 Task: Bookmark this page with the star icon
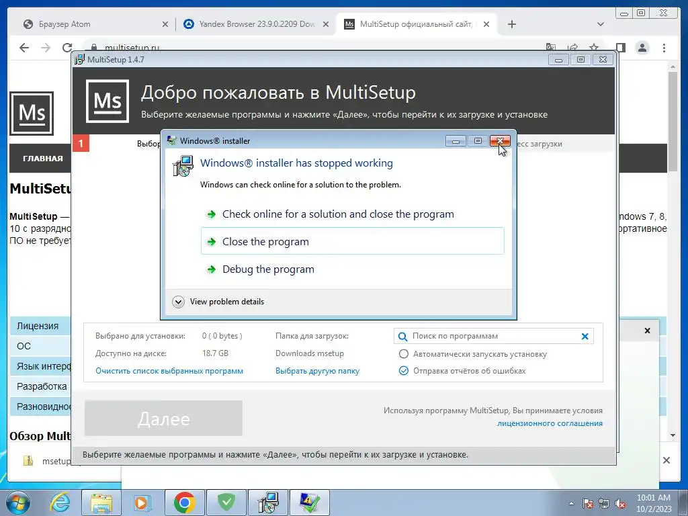click(594, 47)
